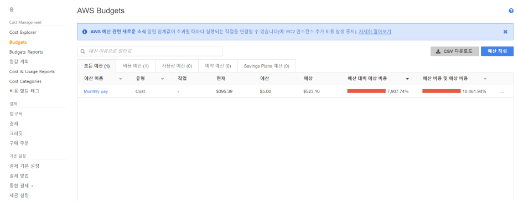The width and height of the screenshot is (518, 201).
Task: Switch to Savings Plans 예산 (0) tab
Action: pyautogui.click(x=267, y=66)
